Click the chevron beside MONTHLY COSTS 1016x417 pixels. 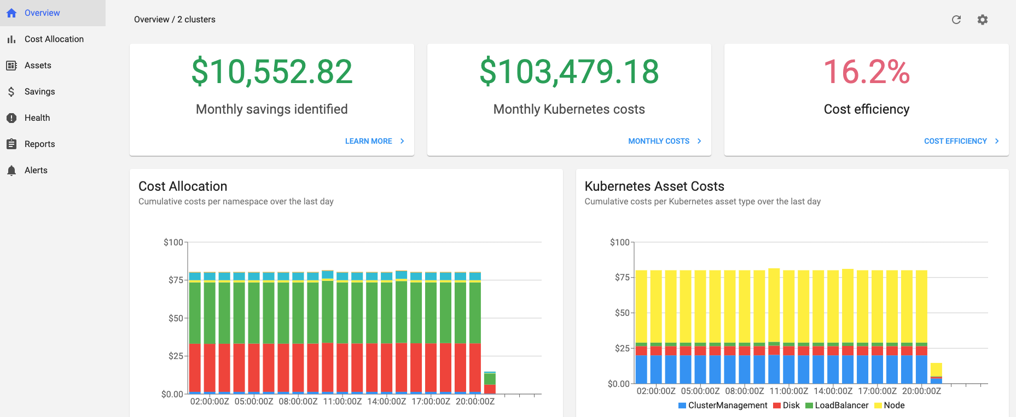click(x=699, y=141)
